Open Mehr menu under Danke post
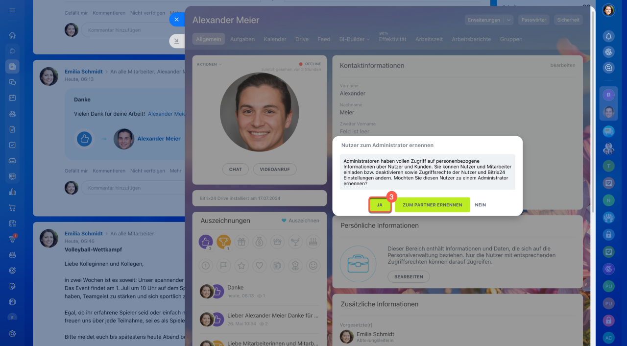This screenshot has width=627, height=346. click(x=175, y=171)
